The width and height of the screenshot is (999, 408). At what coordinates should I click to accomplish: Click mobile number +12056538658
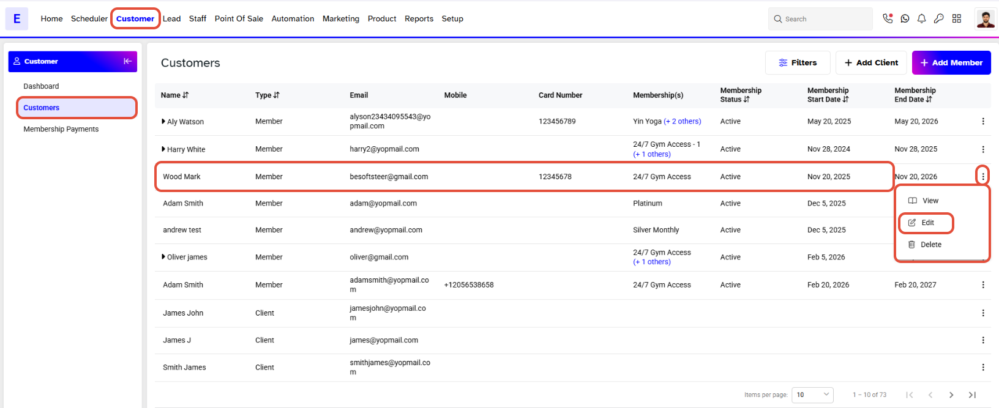click(x=469, y=284)
